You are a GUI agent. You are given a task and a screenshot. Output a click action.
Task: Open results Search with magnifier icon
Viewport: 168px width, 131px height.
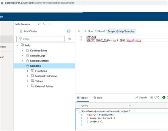[x=136, y=97]
